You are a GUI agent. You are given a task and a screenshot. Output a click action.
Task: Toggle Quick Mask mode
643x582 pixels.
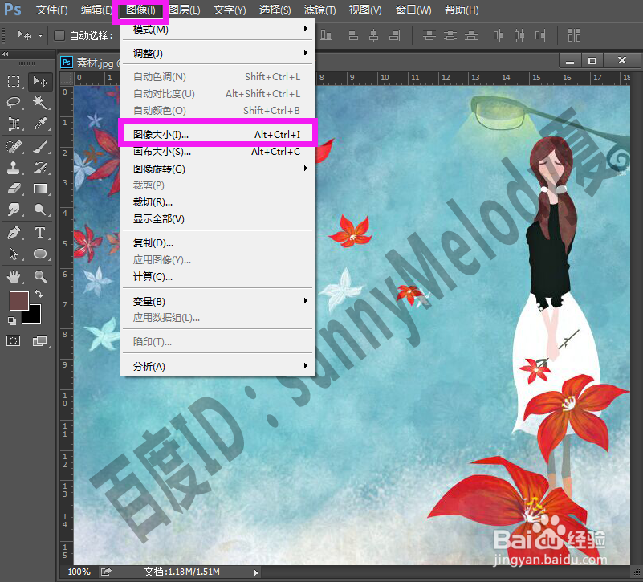13,341
